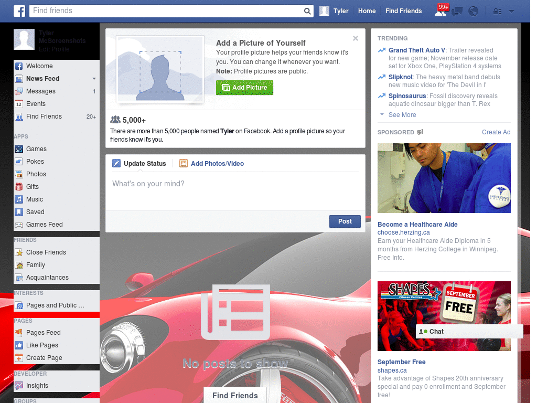
Task: Open the messages chat bubbles icon
Action: [457, 12]
